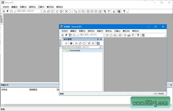Click the add command plus icon
173x111 pixels.
(x=71, y=43)
